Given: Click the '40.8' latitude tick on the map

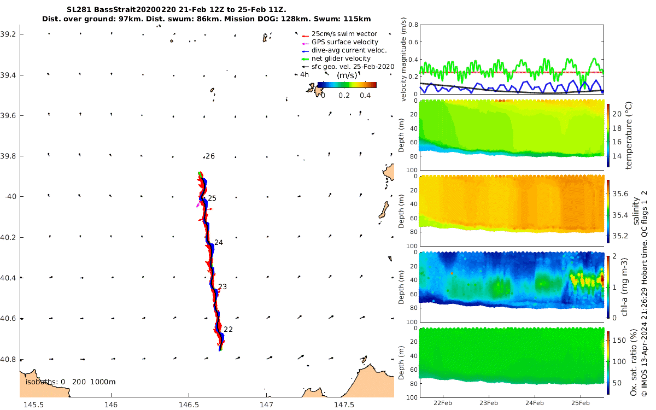Looking at the screenshot, I should [x=9, y=359].
